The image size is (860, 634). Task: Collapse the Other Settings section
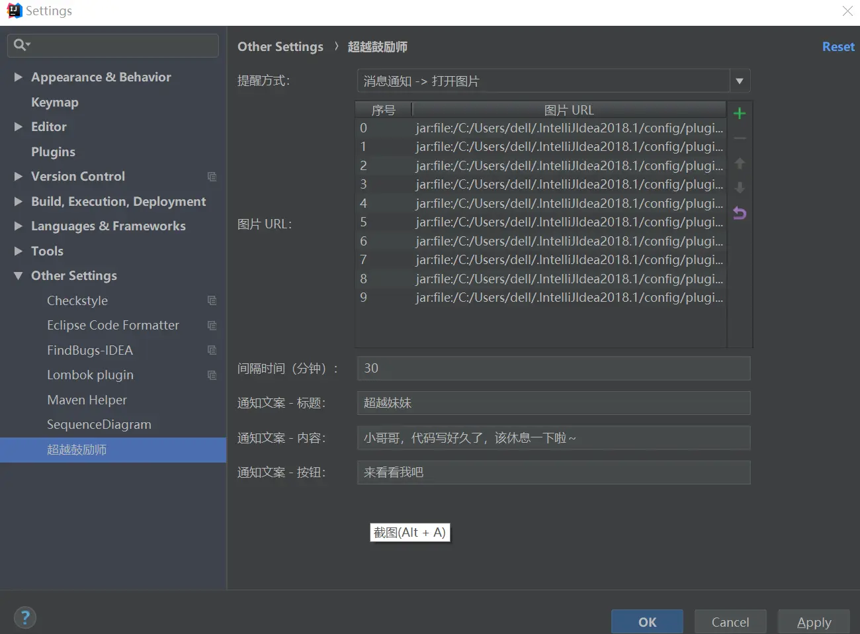19,276
